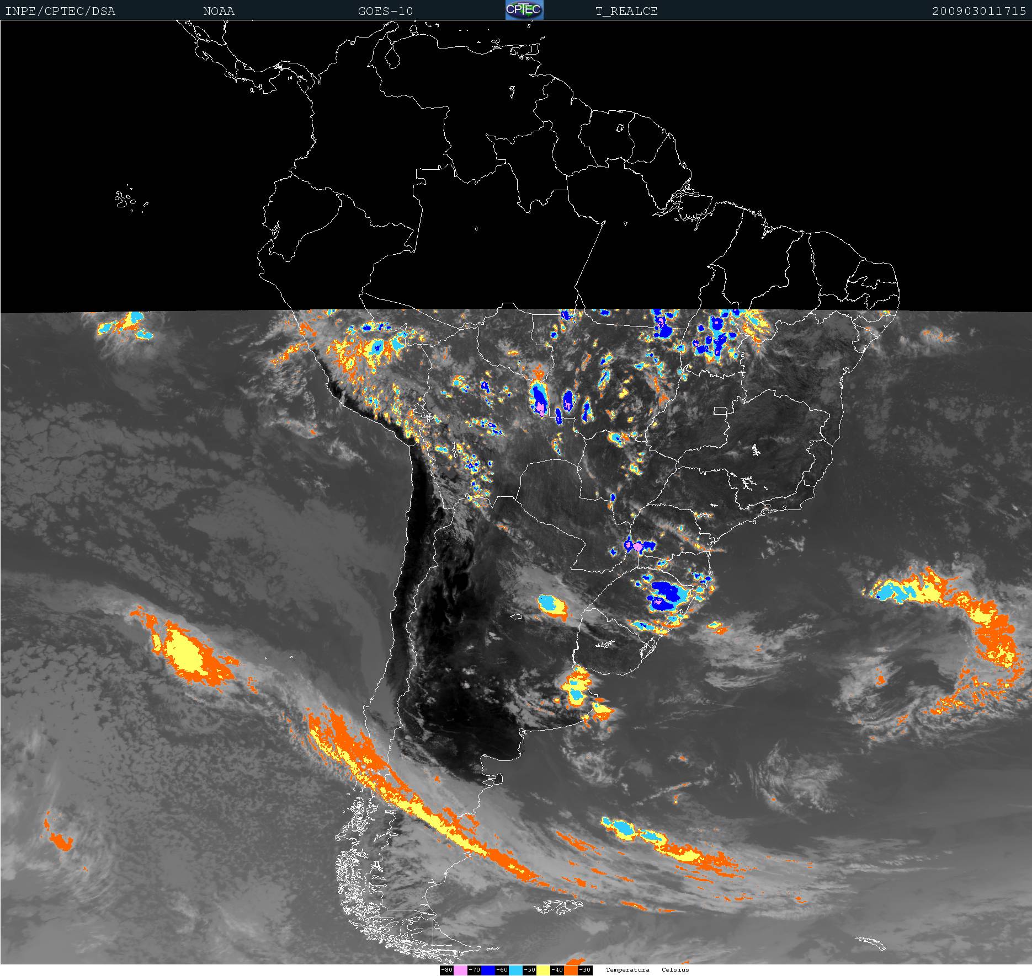Select the light blue legend swatch

515,970
